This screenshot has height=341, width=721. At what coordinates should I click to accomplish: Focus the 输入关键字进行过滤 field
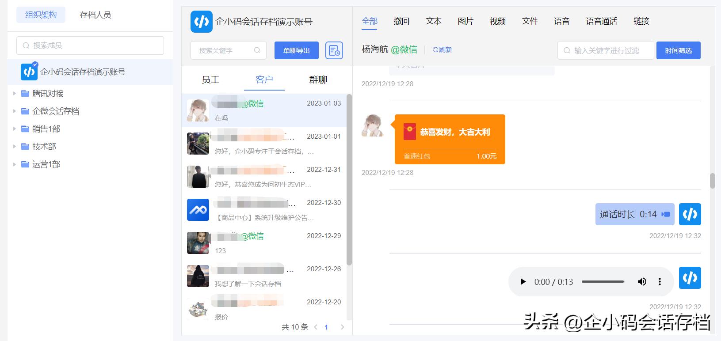(606, 50)
